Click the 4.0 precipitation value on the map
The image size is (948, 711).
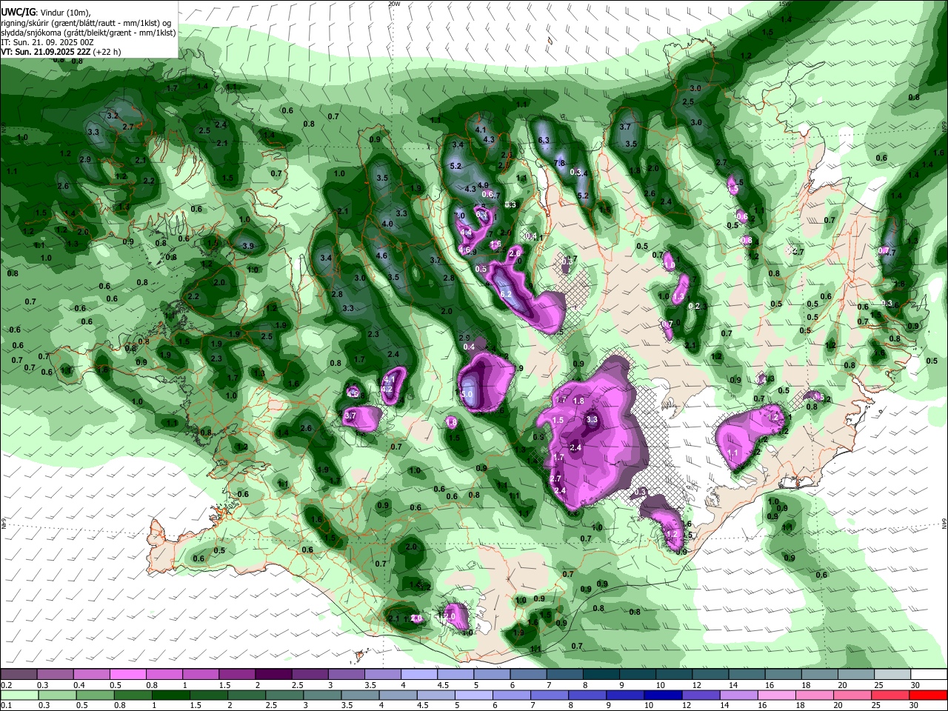coord(387,224)
